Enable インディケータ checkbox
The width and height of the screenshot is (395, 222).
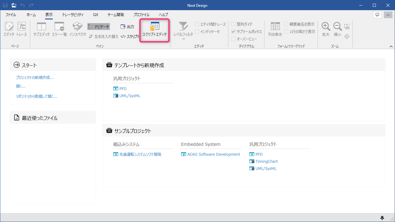[x=207, y=31]
